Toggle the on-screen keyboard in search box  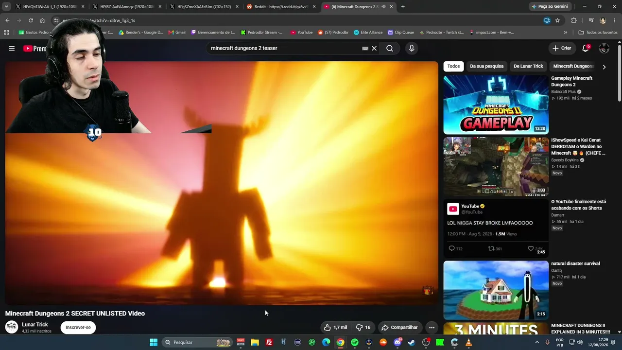tap(365, 48)
